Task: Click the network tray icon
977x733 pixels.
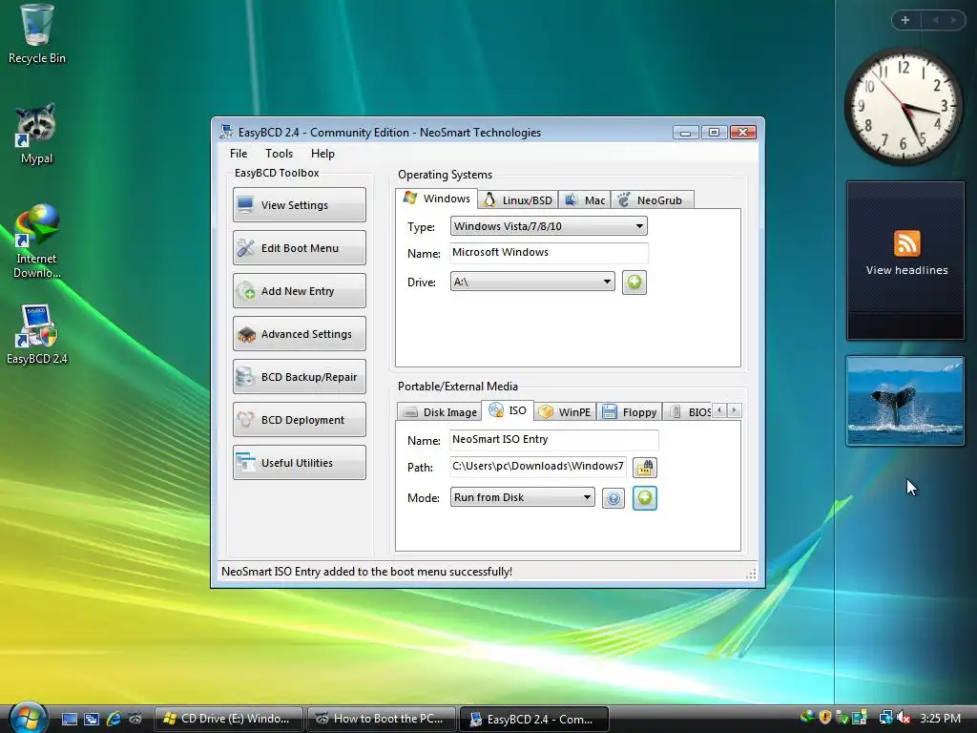Action: click(885, 718)
